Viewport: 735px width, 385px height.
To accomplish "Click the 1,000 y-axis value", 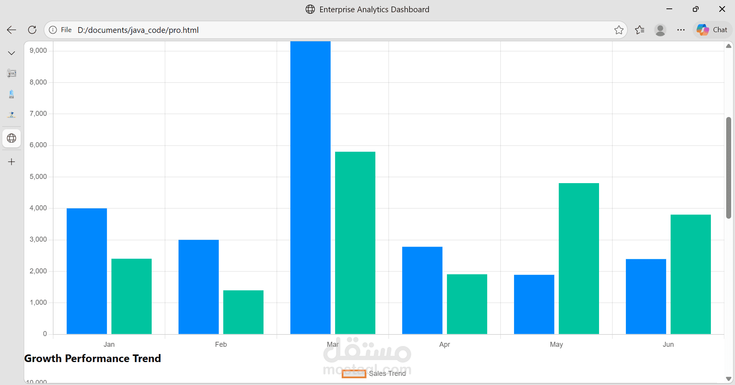I will (x=38, y=302).
